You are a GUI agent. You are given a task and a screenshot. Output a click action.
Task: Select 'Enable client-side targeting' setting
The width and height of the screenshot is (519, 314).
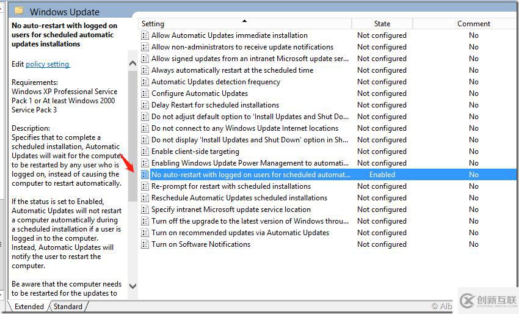tap(195, 152)
